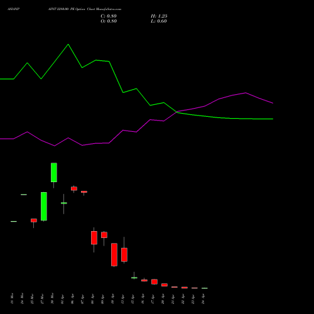Select the 06 Apr date label
The width and height of the screenshot is (314, 314).
coord(72,299)
